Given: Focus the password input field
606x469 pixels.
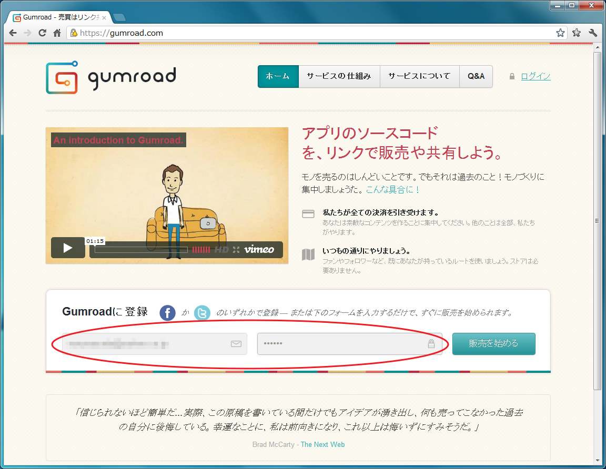Looking at the screenshot, I should 342,344.
